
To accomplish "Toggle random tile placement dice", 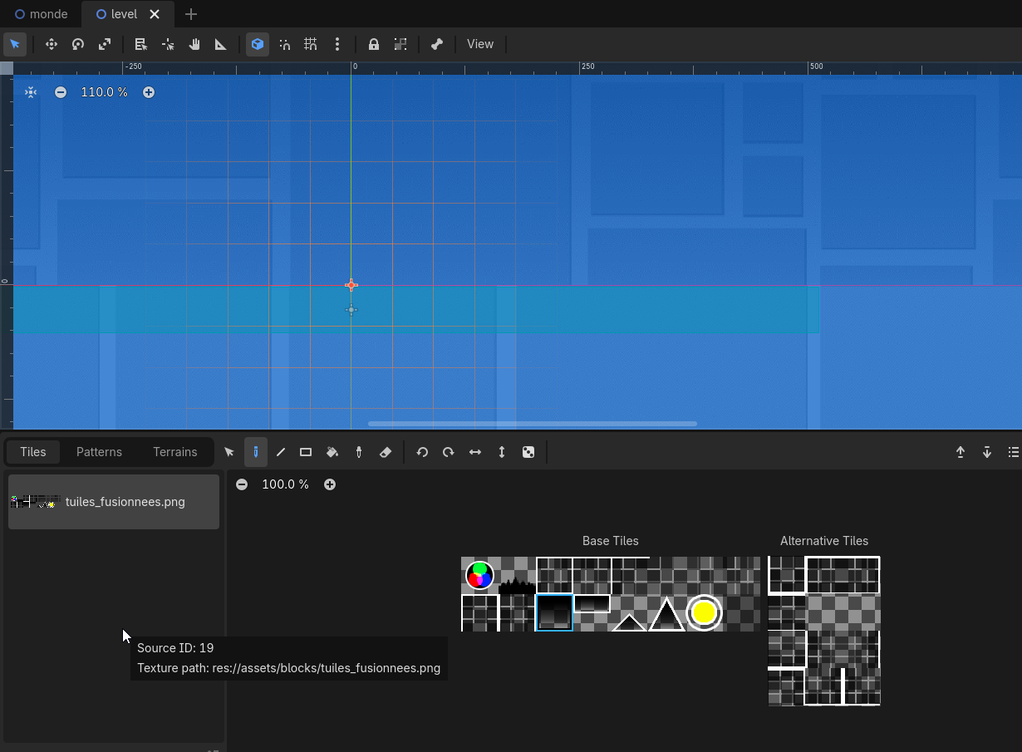I will 528,452.
